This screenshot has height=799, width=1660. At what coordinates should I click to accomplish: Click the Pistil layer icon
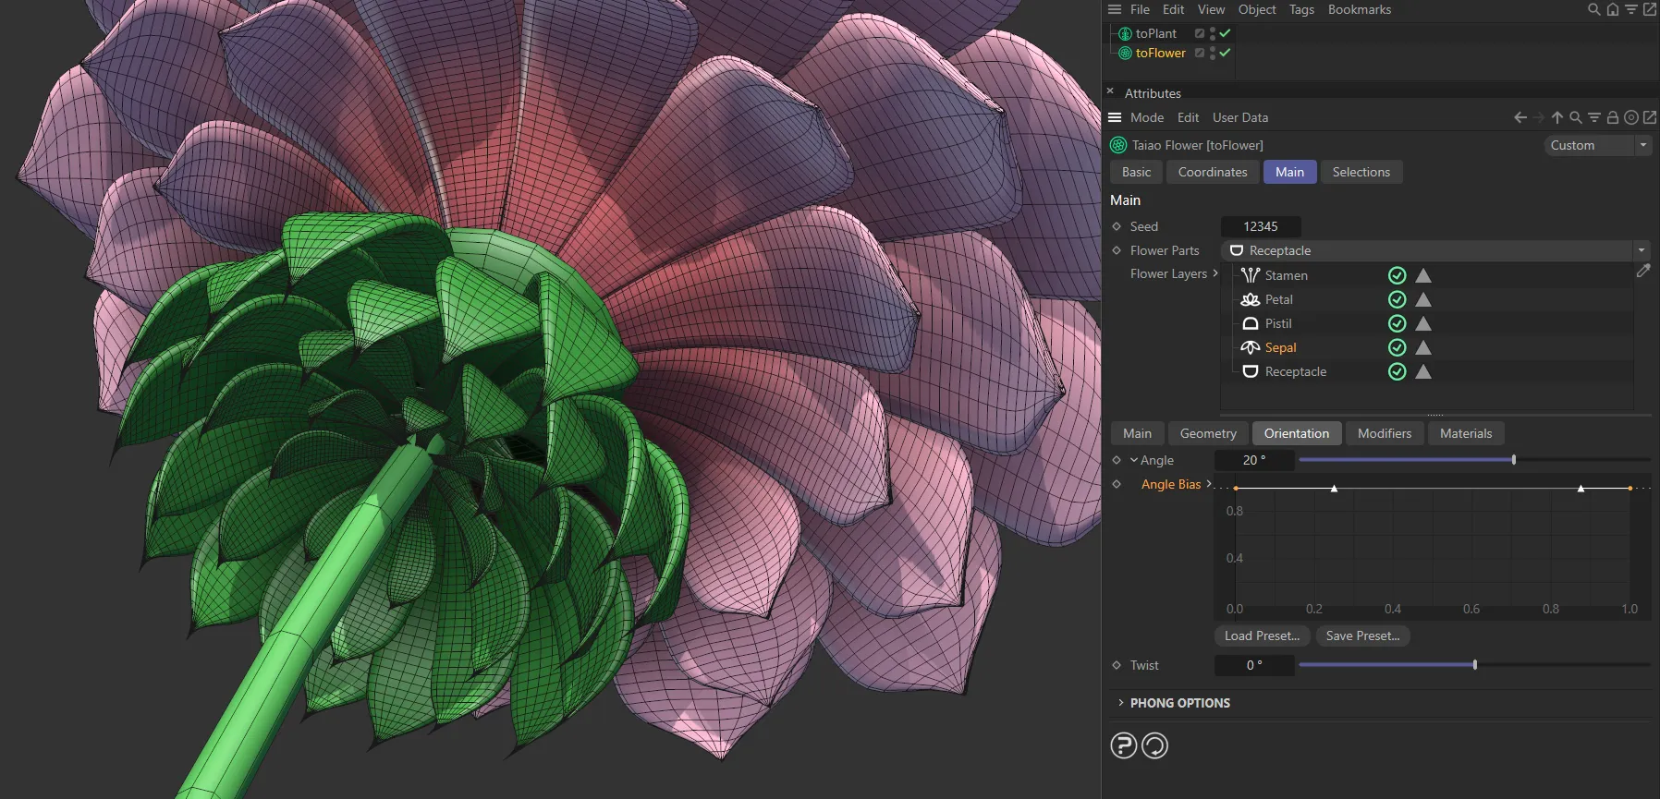point(1251,323)
